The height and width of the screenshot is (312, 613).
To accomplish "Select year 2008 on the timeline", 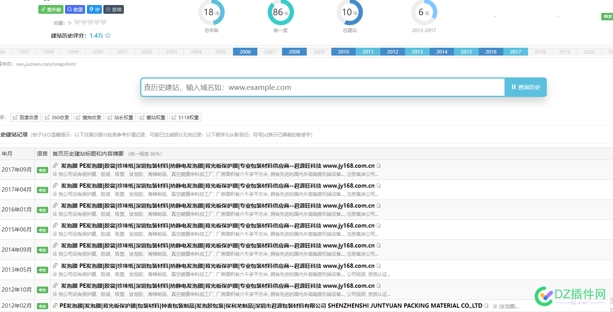I will tap(294, 52).
